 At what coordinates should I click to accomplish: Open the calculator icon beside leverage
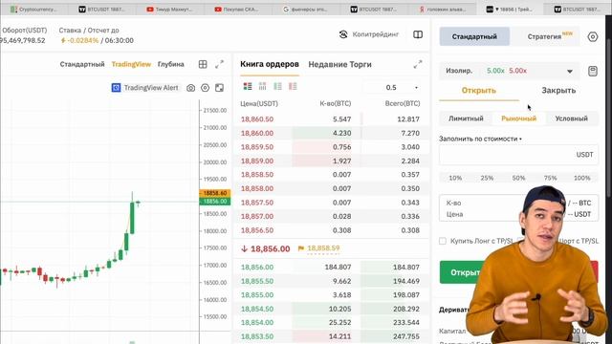pyautogui.click(x=593, y=71)
